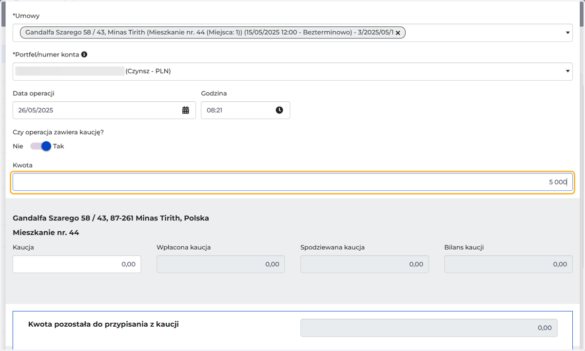585x351 pixels.
Task: Edit the Kaucja amount field
Action: coord(77,264)
